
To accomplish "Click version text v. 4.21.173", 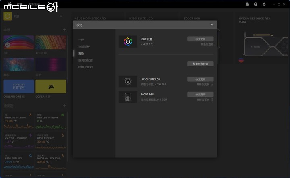I will point(147,44).
